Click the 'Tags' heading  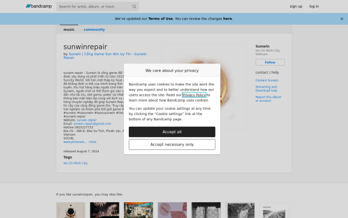coord(68,157)
